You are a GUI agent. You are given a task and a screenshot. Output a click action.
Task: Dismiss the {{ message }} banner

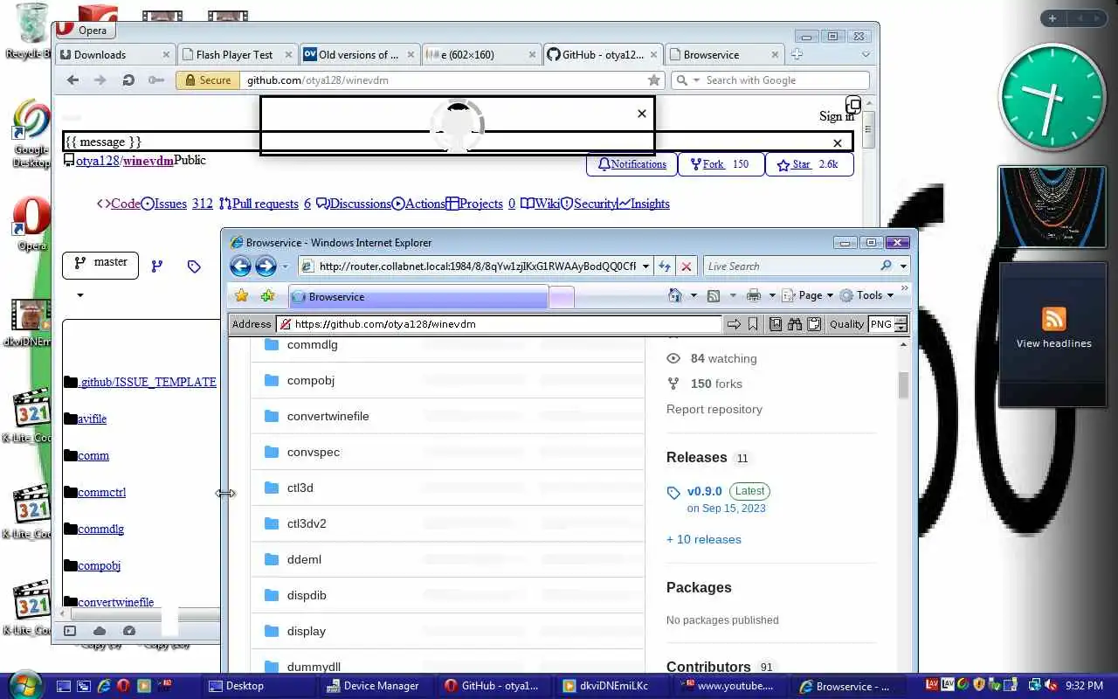click(838, 142)
